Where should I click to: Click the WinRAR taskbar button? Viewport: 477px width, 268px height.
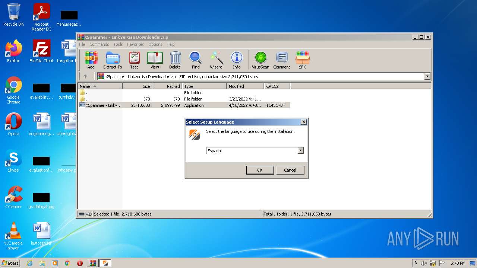92,263
